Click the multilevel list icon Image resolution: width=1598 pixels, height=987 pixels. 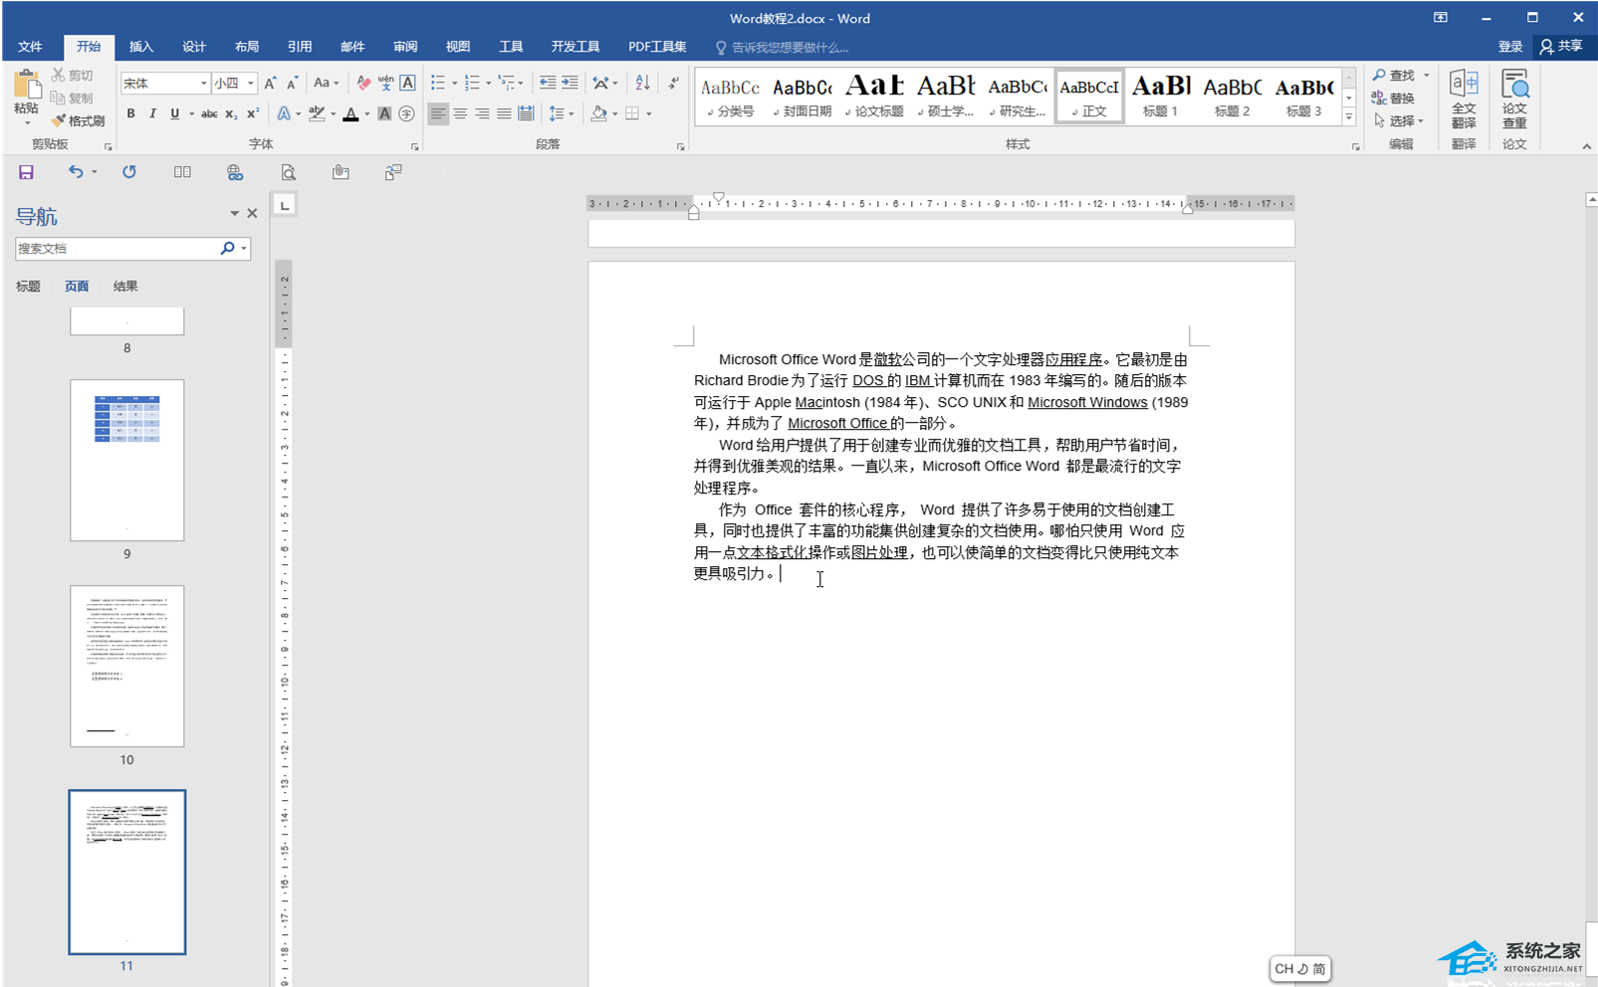click(507, 83)
